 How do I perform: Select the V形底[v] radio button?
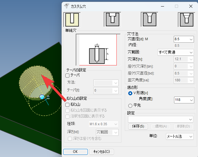130,93
